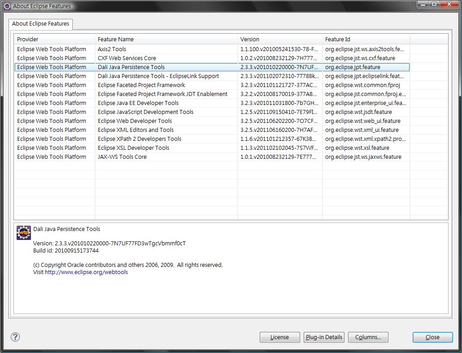Select Eclipse Faceted Project Framework JDT Enablement
The height and width of the screenshot is (353, 462).
pyautogui.click(x=212, y=94)
